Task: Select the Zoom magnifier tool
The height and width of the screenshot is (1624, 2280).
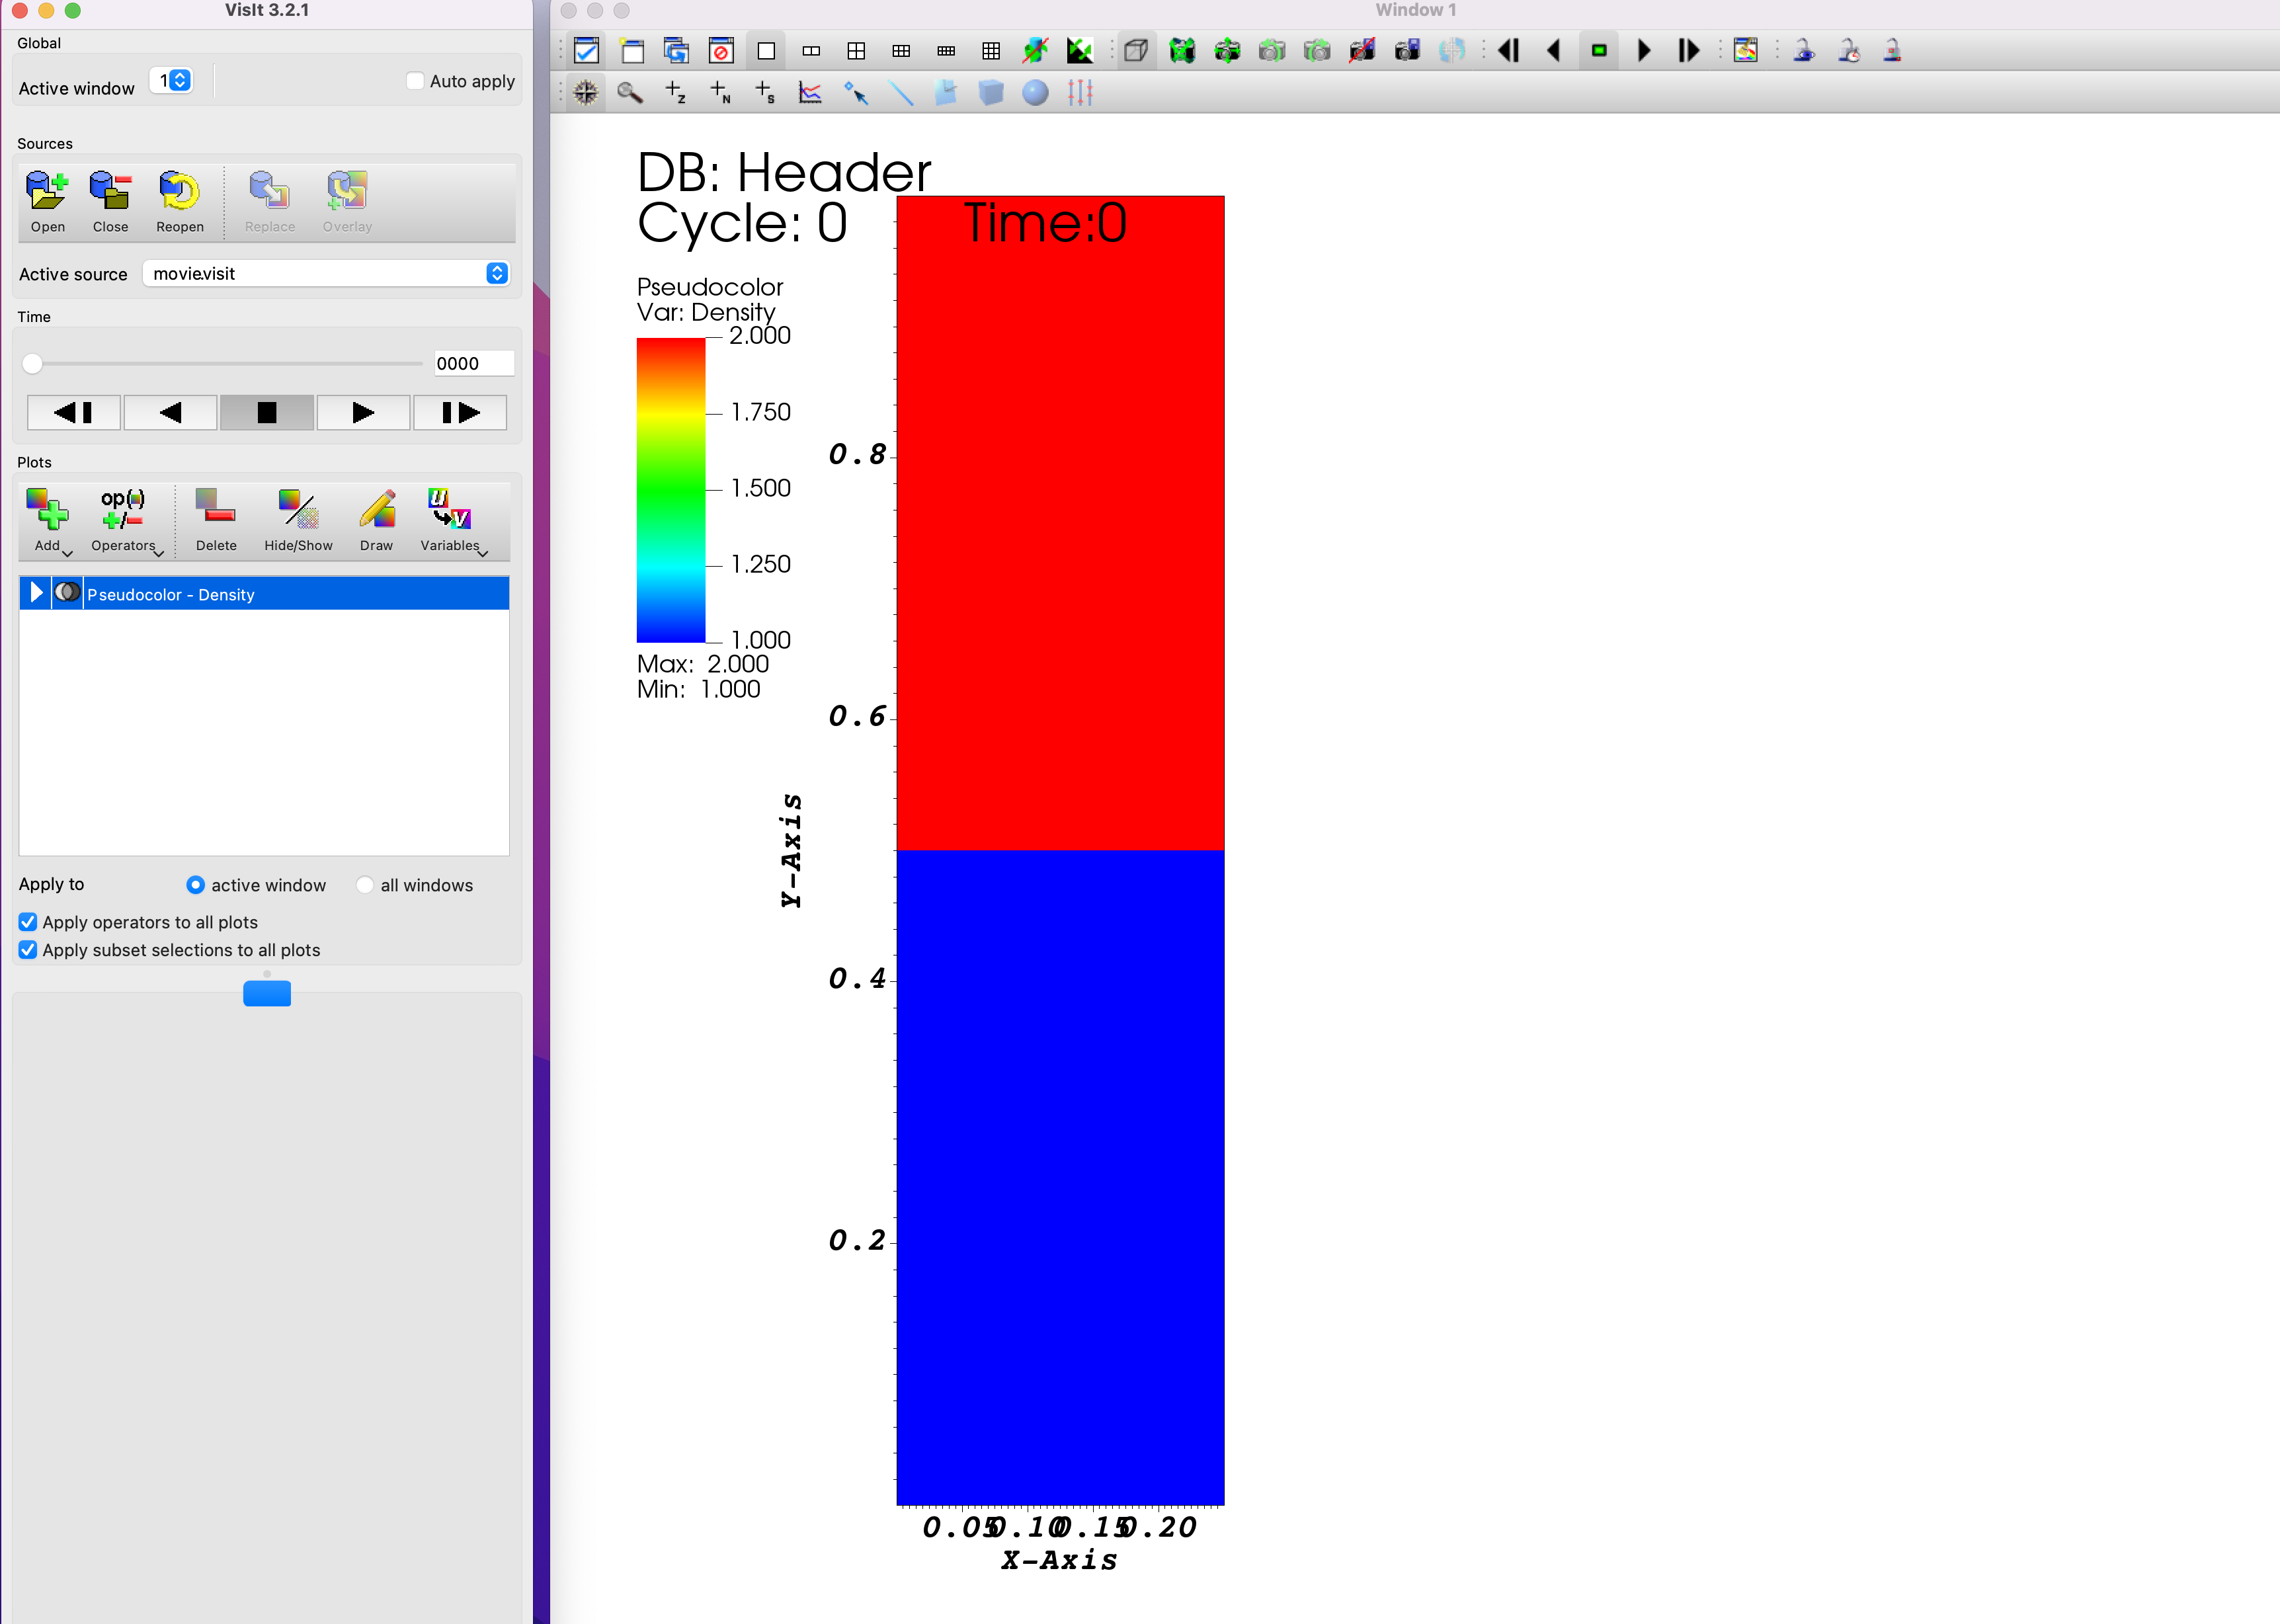Action: [630, 93]
